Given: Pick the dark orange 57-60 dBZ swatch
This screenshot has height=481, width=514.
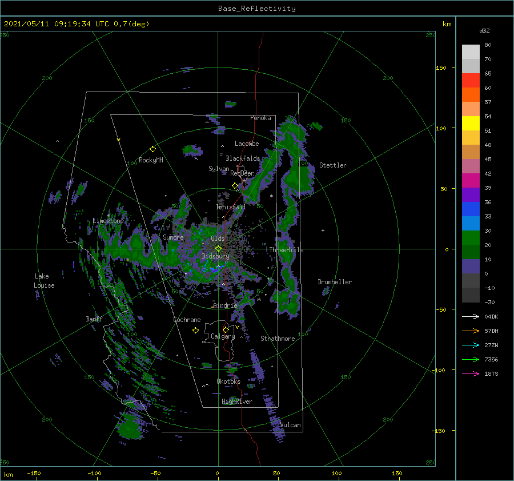Looking at the screenshot, I should click(x=471, y=94).
